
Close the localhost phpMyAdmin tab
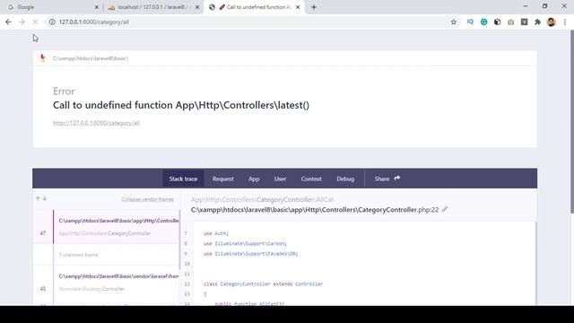[197, 7]
